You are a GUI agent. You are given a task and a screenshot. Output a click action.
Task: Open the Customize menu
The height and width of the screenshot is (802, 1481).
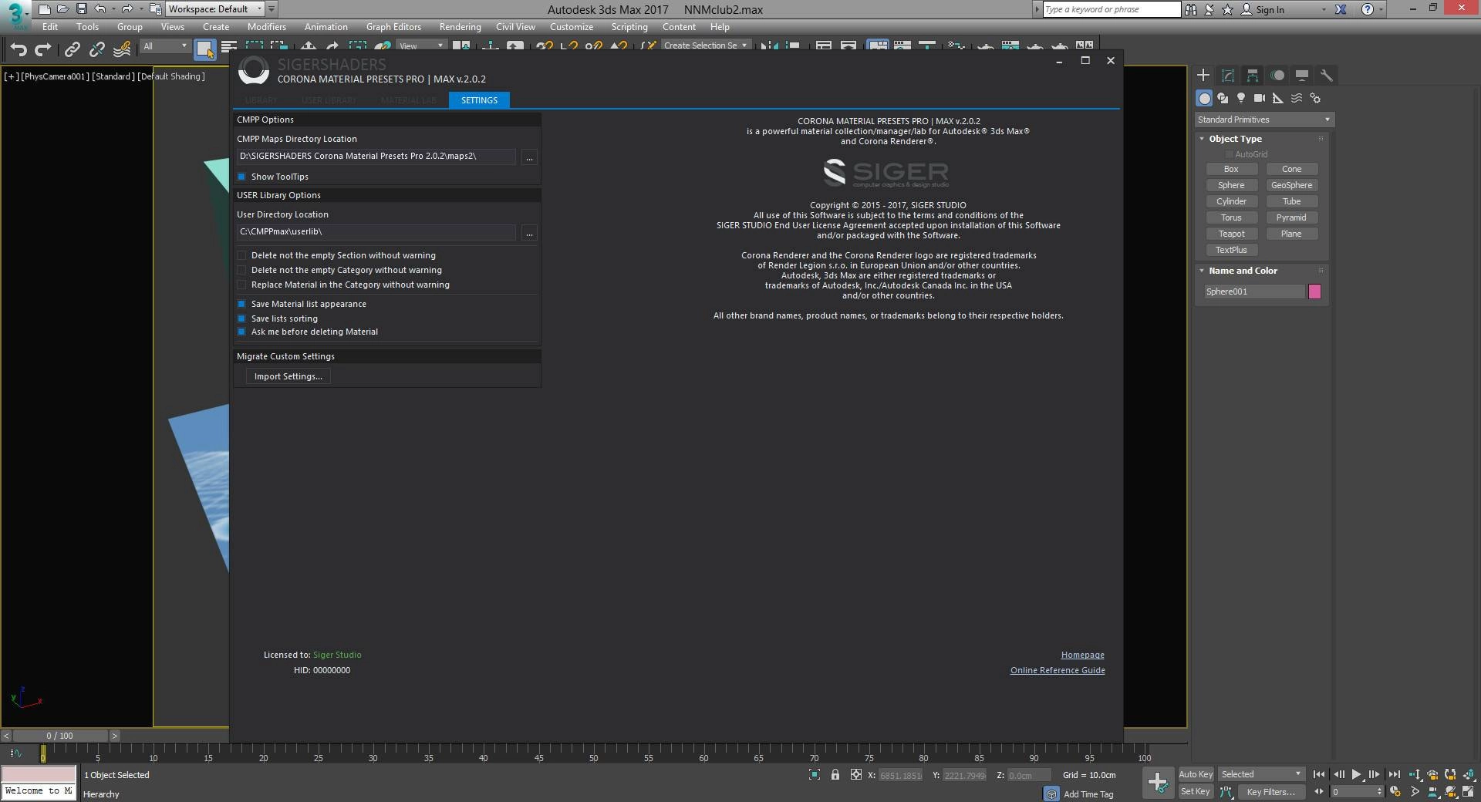(572, 27)
